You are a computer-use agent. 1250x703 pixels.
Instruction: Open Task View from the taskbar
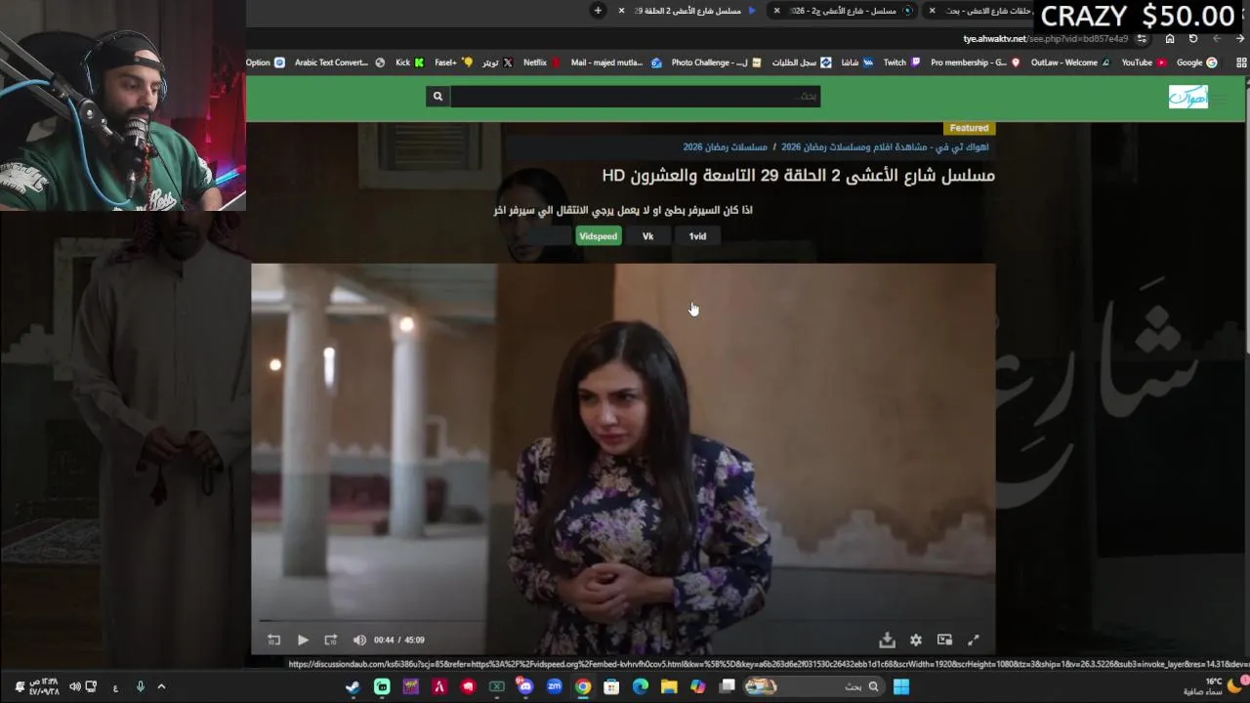coord(727,687)
